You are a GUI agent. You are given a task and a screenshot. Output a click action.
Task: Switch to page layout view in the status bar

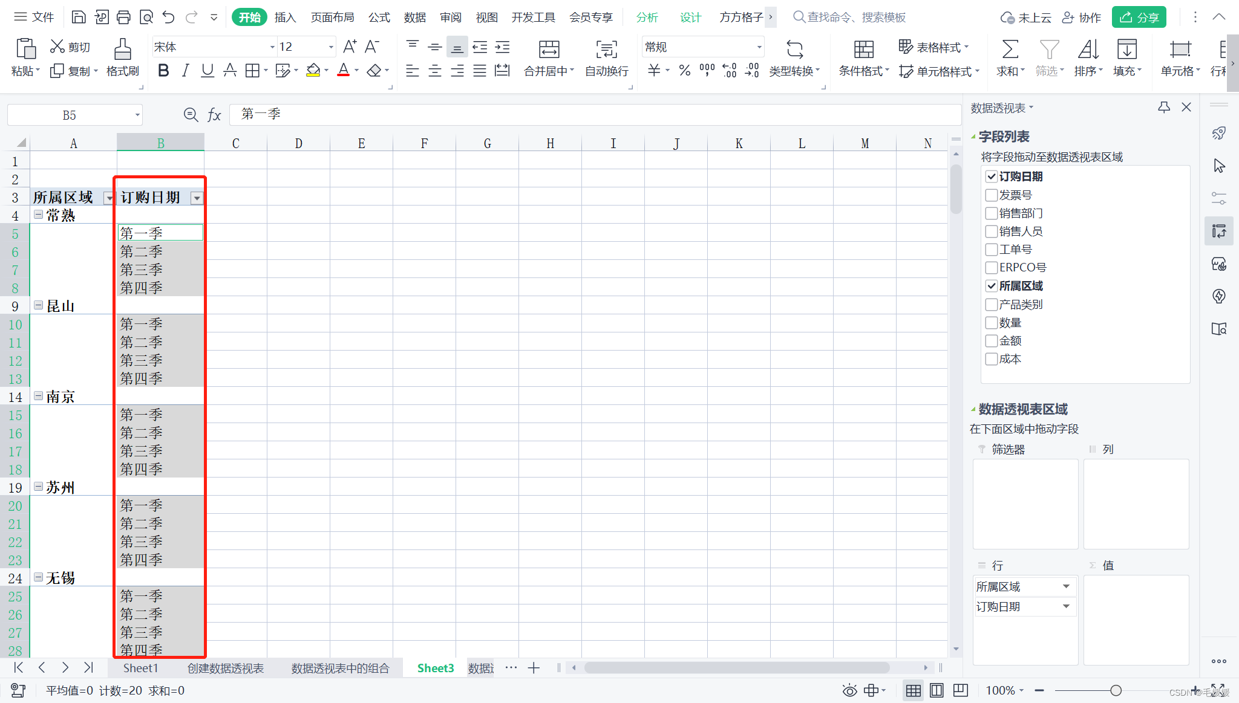point(937,690)
